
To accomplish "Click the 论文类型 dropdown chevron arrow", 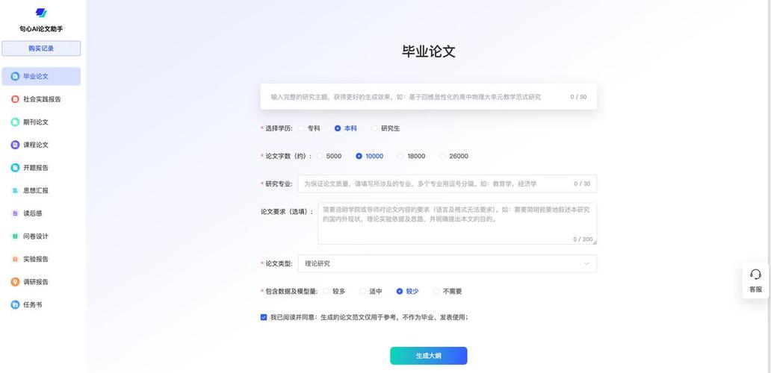I will click(x=586, y=263).
